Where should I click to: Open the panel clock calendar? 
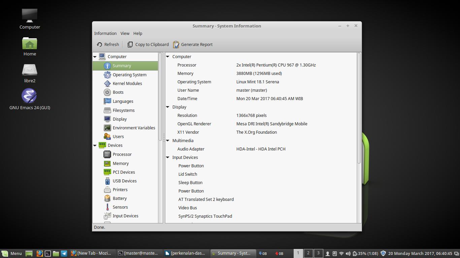tap(420, 253)
